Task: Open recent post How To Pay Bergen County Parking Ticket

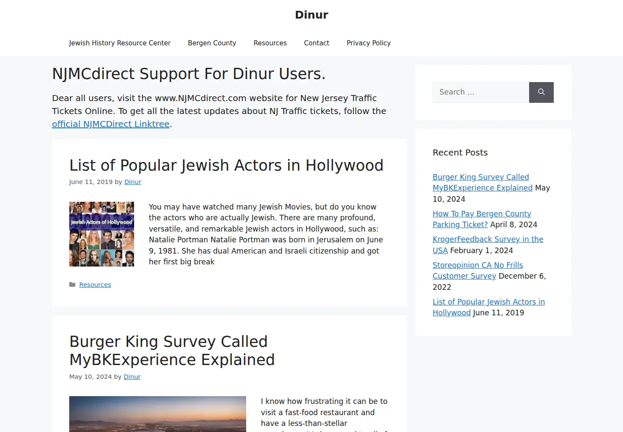Action: [482, 219]
